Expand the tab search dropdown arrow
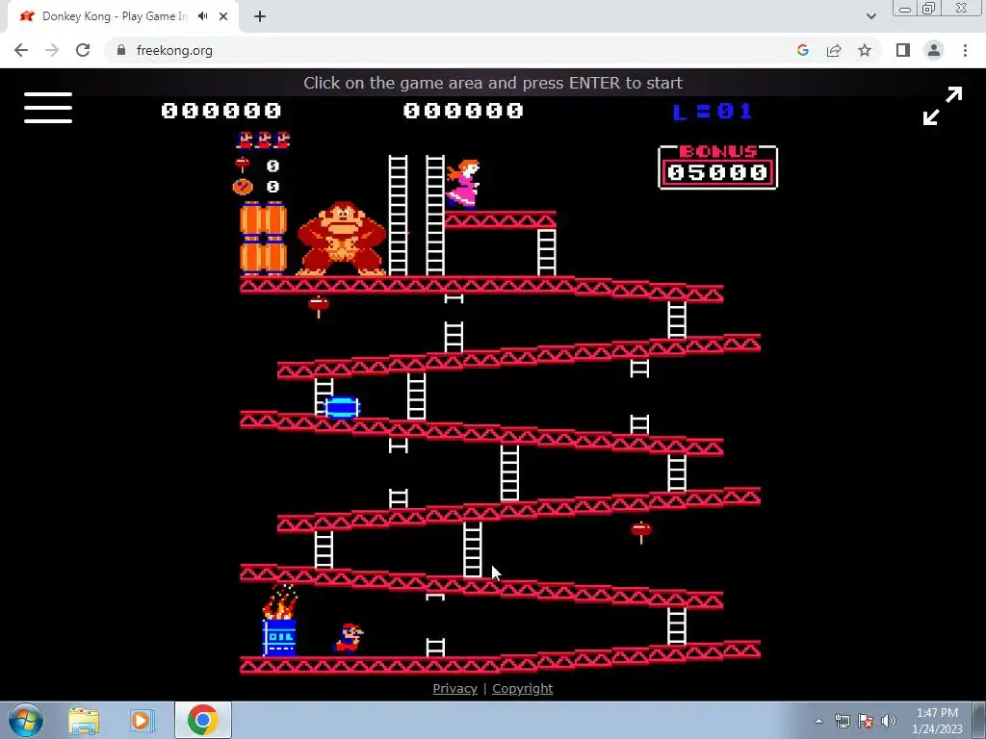 870,16
